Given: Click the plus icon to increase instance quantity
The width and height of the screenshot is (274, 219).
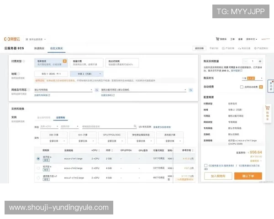Looking at the screenshot, I should 260,61.
